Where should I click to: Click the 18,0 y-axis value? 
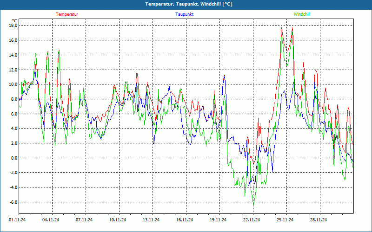(13, 26)
